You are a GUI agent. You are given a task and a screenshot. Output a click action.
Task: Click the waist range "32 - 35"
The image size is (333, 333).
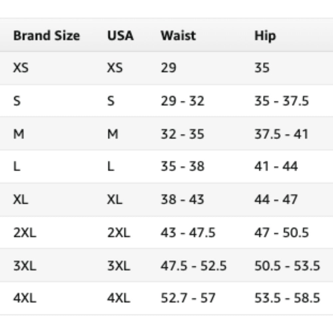click(182, 134)
